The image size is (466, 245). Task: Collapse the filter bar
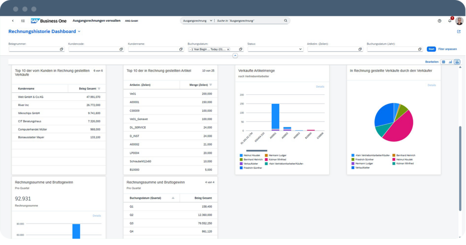point(235,55)
